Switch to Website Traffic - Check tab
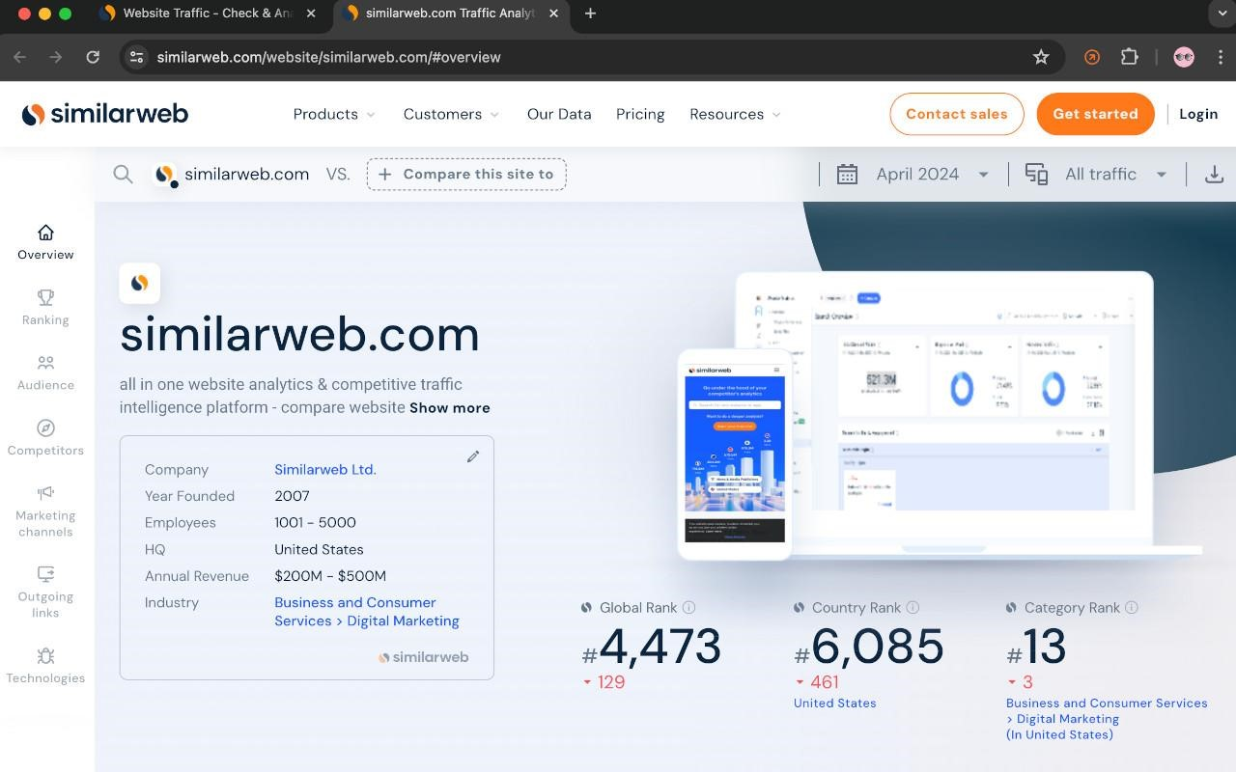 tap(208, 14)
